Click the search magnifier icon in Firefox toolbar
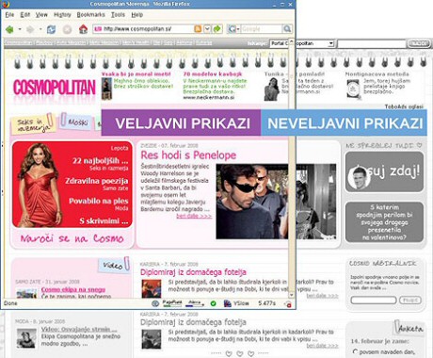433x358 pixels. tap(287, 29)
